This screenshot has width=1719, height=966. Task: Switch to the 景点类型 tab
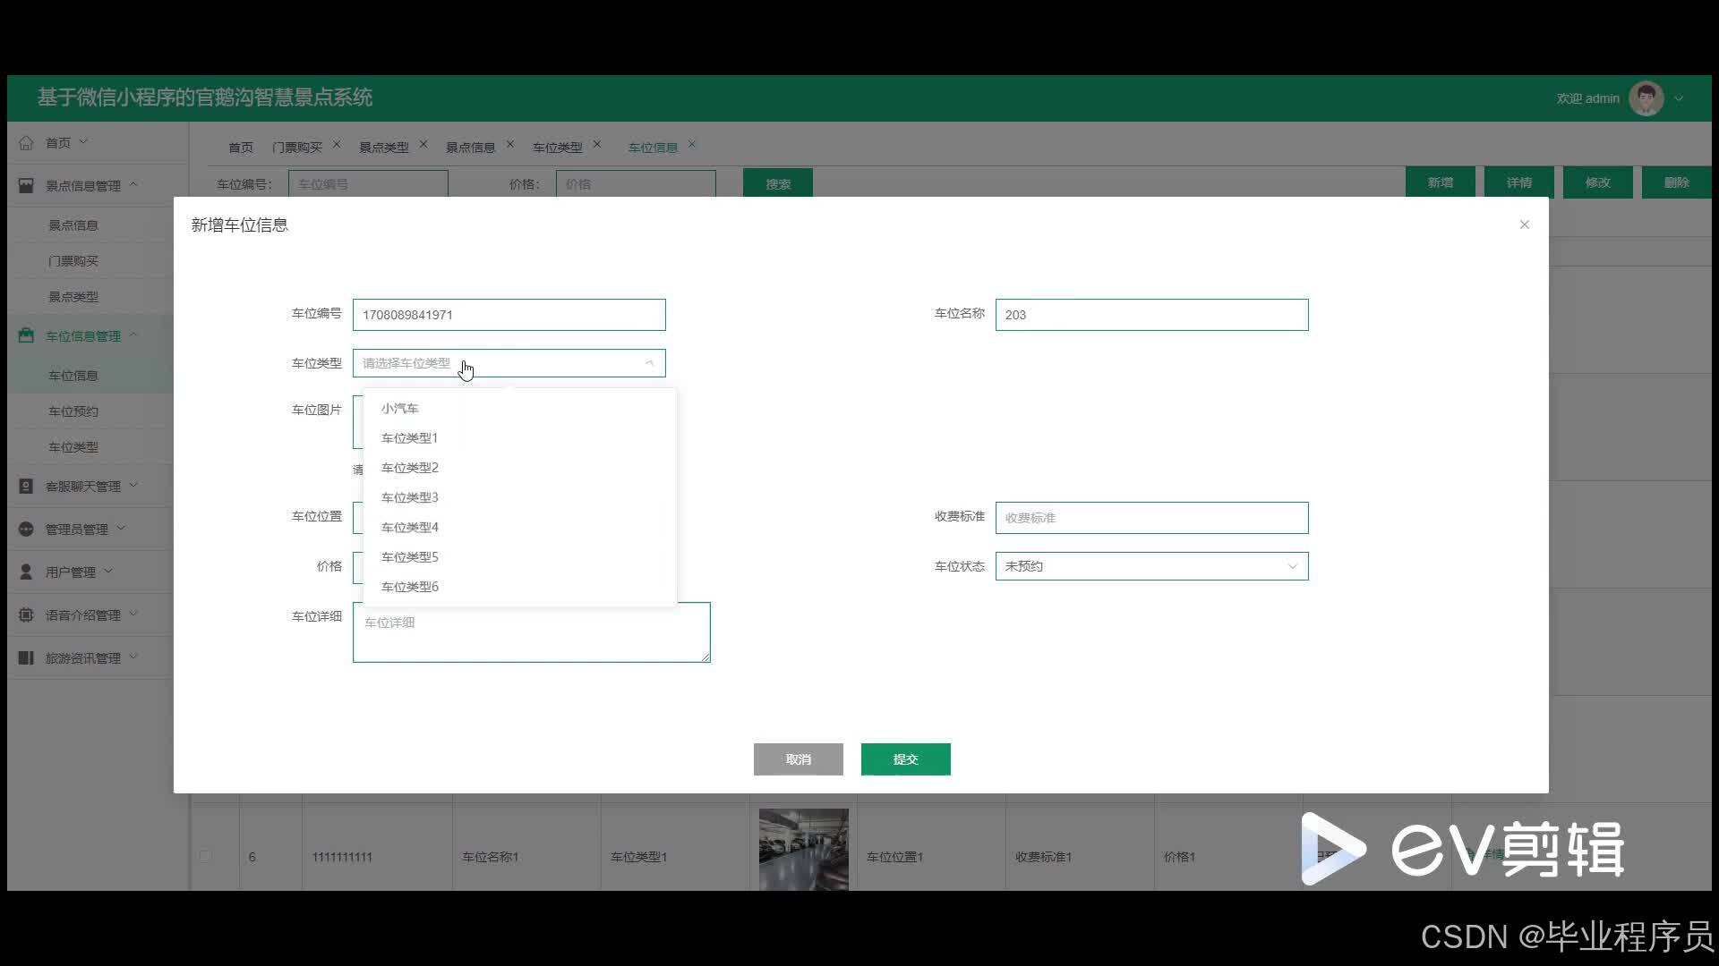coord(383,148)
